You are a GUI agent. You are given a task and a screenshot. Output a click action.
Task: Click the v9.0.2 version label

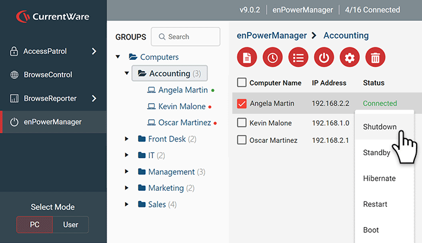click(x=250, y=10)
